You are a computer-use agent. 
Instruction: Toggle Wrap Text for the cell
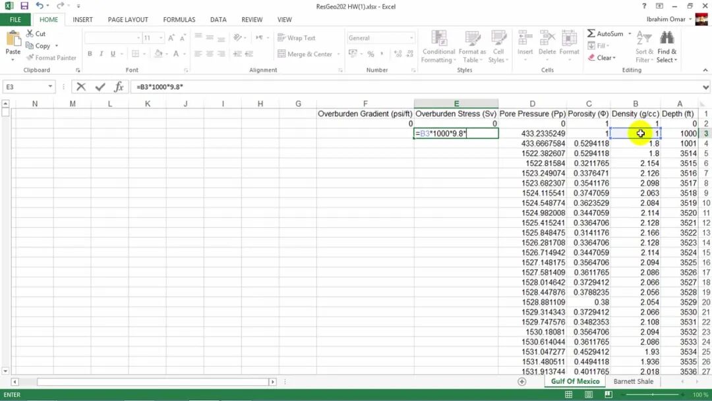point(296,38)
